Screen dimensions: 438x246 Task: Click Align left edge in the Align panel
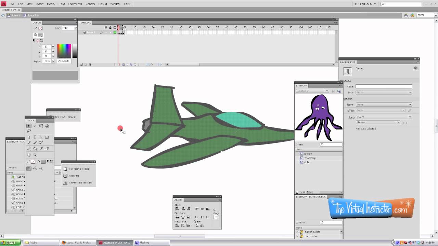(177, 209)
